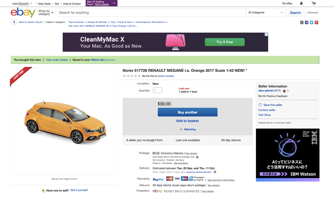
Task: Open the shopping basket icon
Action: click(x=313, y=3)
